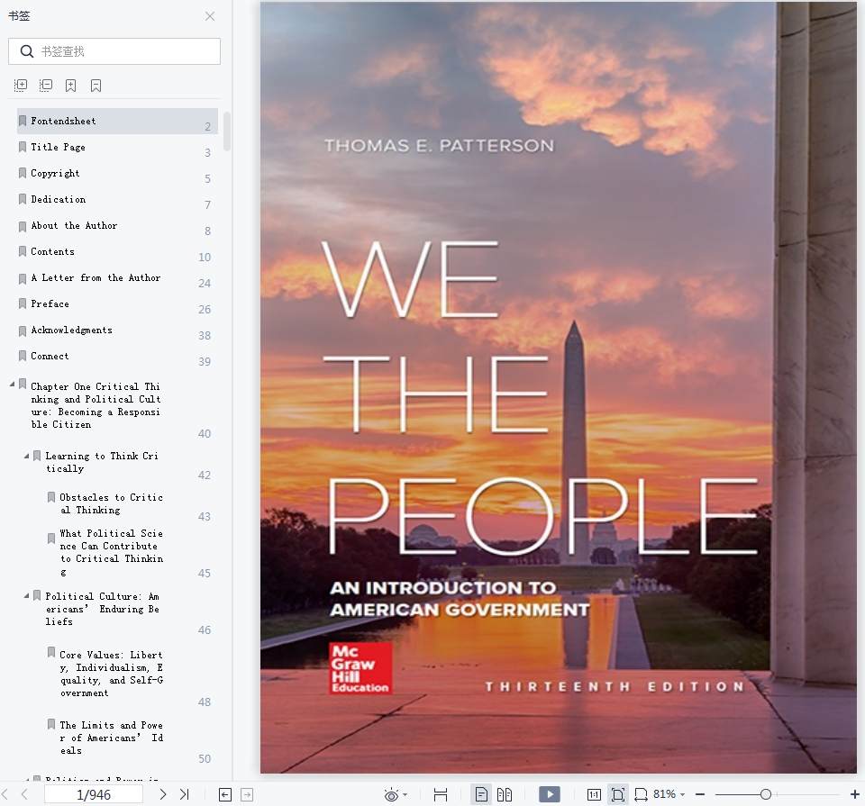Open Chapter One Critical Thinking bookmark
This screenshot has height=806, width=865.
(96, 405)
